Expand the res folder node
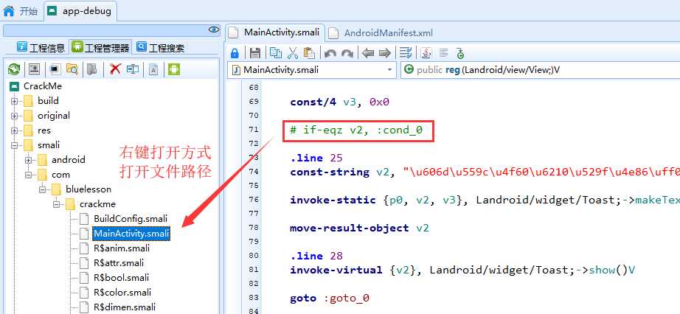680x314 pixels. coord(14,131)
